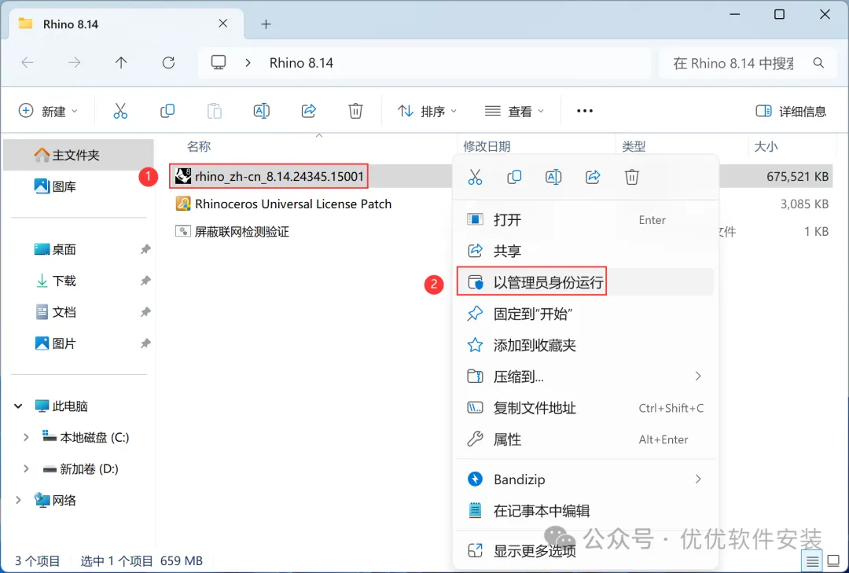
Task: Click the Delete trash icon in the toolbar
Action: pos(355,111)
